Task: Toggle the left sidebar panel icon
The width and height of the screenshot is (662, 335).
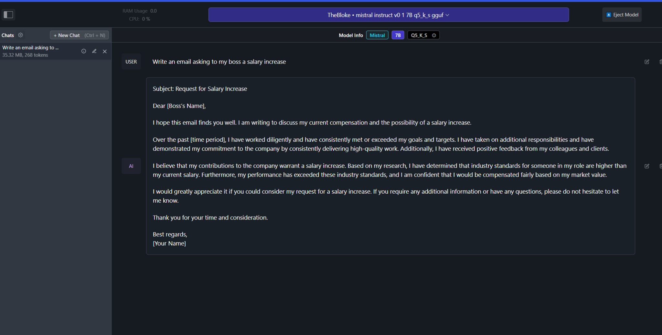Action: point(8,15)
